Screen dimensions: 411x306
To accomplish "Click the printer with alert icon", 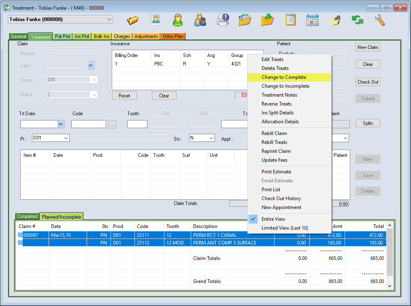I will point(222,20).
